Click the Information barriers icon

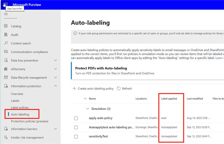pos(6,129)
